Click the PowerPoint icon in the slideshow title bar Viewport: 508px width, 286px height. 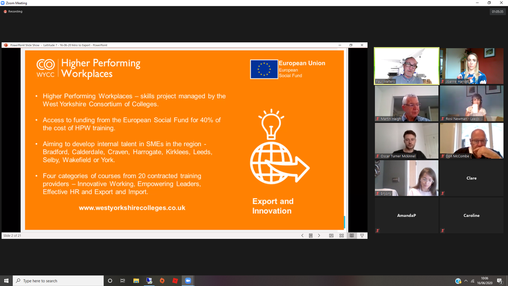[x=6, y=45]
